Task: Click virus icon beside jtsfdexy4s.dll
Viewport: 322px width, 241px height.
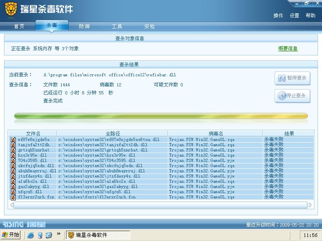Action: [13, 176]
